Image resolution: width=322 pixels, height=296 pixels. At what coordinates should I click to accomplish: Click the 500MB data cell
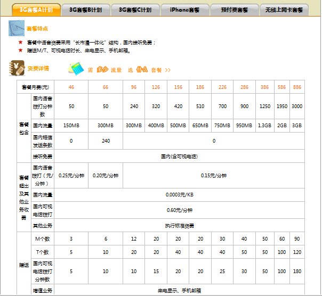coord(178,125)
